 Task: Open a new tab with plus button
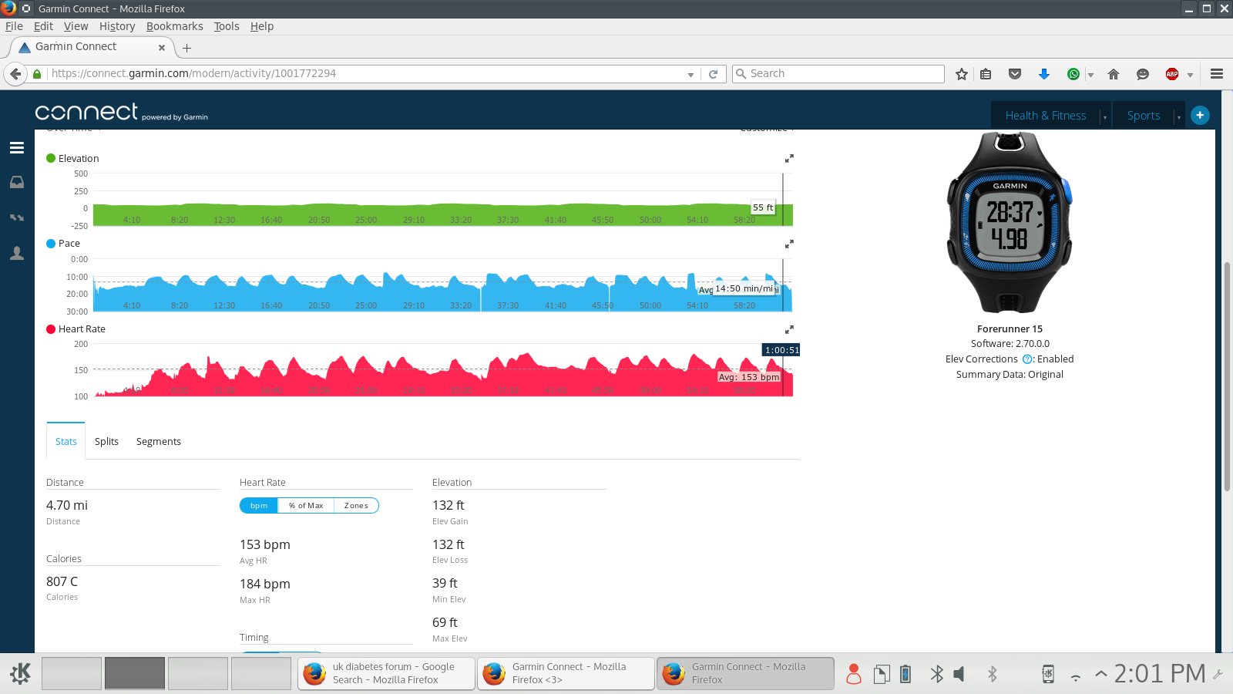pyautogui.click(x=186, y=48)
